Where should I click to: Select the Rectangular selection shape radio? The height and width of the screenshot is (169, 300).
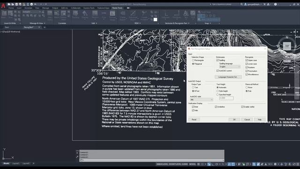[193, 61]
